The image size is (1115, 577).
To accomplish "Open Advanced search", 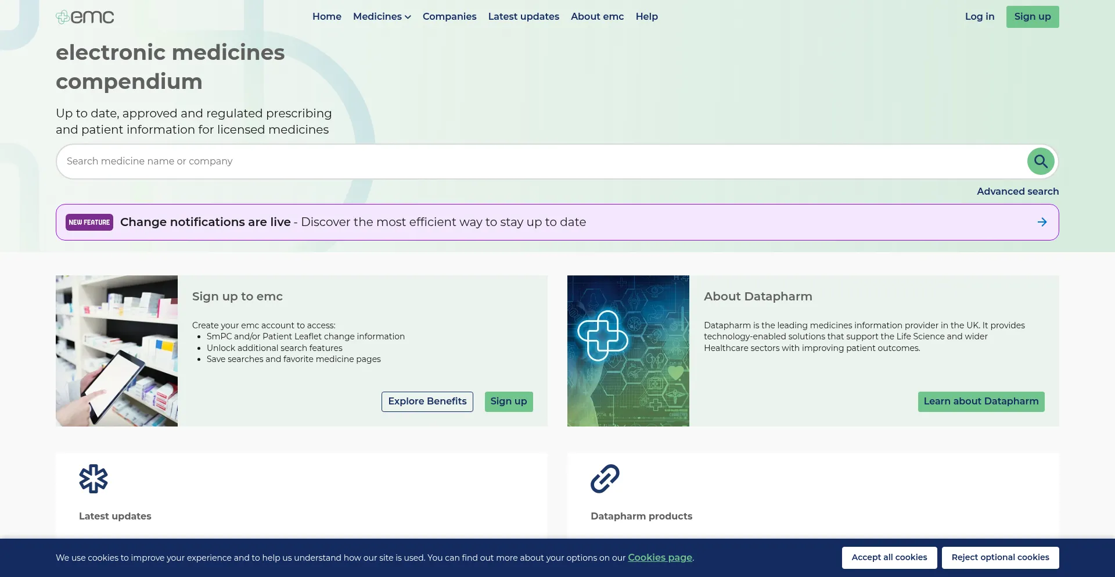I will click(x=1018, y=191).
